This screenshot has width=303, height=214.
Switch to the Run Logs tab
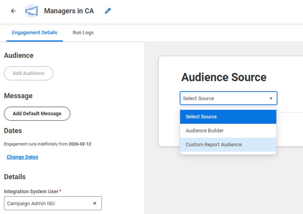click(x=83, y=33)
